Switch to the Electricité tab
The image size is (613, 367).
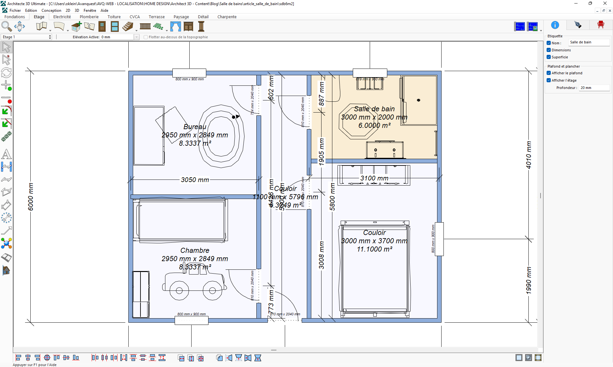[62, 17]
